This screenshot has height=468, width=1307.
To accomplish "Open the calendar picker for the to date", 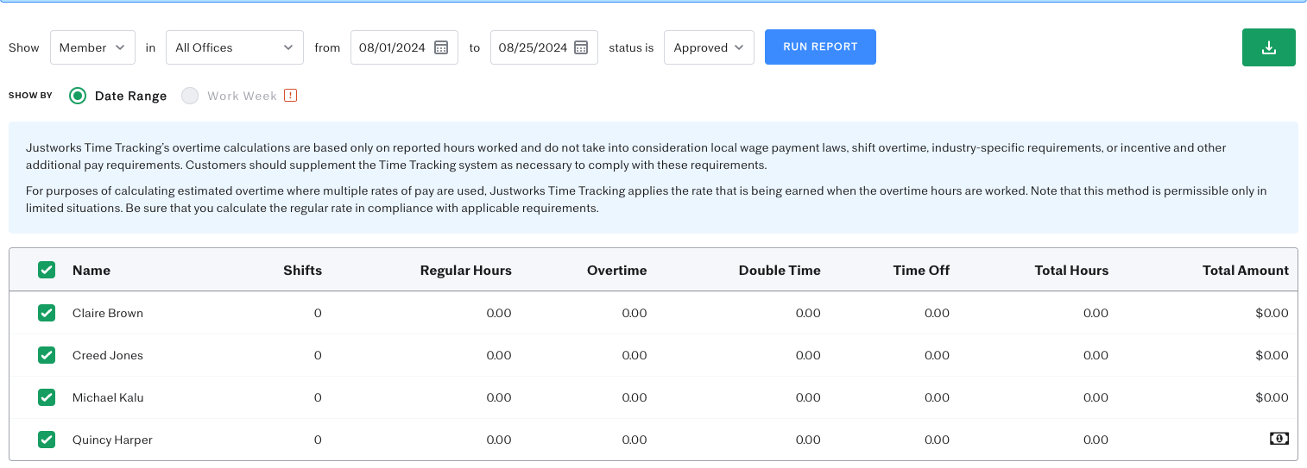I will [581, 47].
